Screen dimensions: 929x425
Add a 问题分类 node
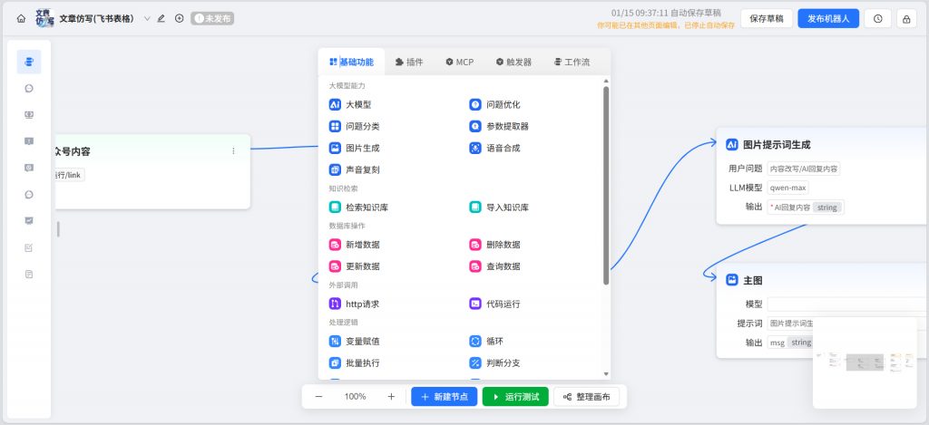coord(355,126)
